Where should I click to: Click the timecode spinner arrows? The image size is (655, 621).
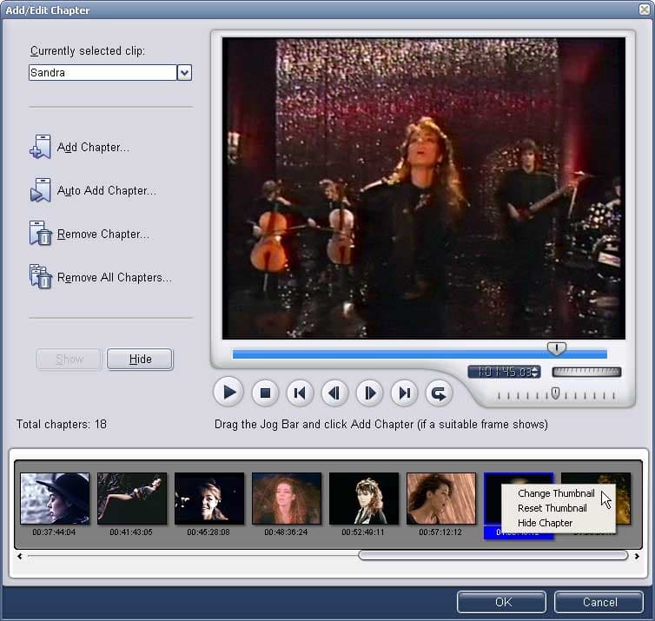[535, 372]
